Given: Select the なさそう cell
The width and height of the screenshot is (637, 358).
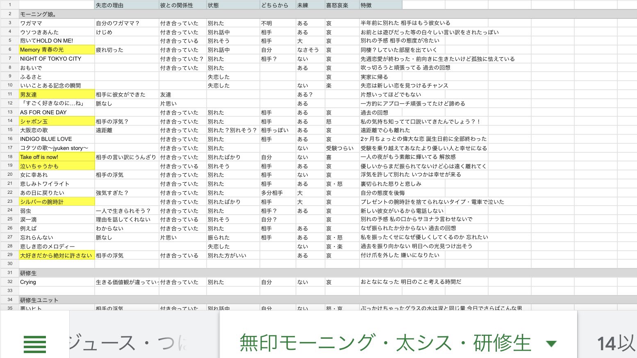Looking at the screenshot, I should 310,50.
